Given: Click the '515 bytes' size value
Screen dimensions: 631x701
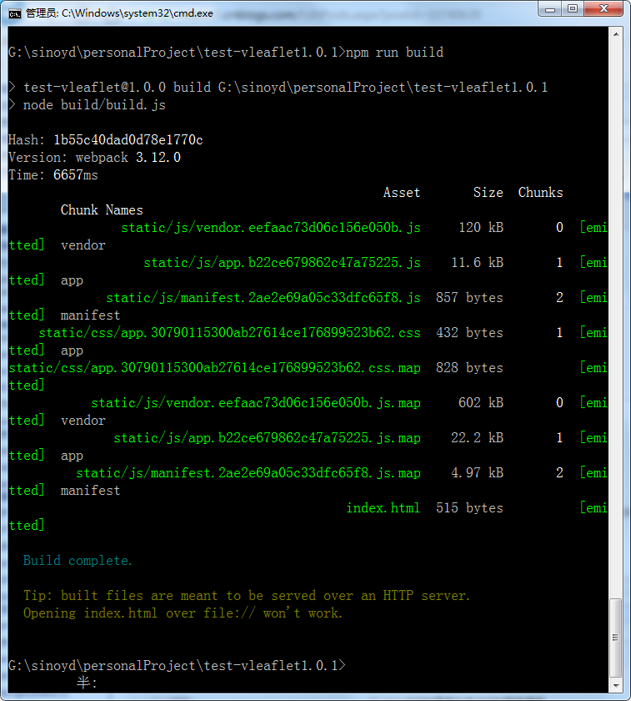Looking at the screenshot, I should pos(469,508).
